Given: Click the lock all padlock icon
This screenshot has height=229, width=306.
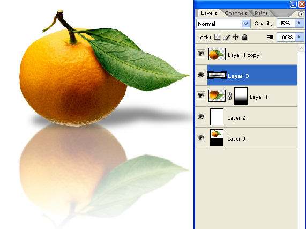Looking at the screenshot, I should [244, 37].
